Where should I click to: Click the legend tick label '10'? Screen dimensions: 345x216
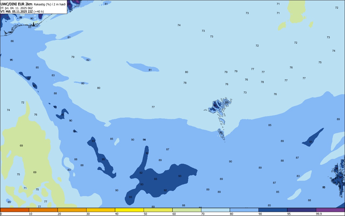click(x=30, y=214)
